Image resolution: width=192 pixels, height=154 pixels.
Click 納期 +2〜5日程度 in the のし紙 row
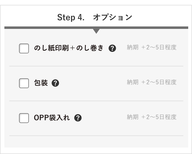pos(152,47)
